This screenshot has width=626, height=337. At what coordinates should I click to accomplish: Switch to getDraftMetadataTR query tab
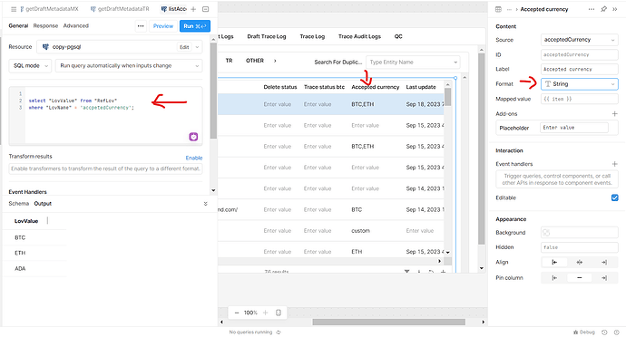coord(120,9)
